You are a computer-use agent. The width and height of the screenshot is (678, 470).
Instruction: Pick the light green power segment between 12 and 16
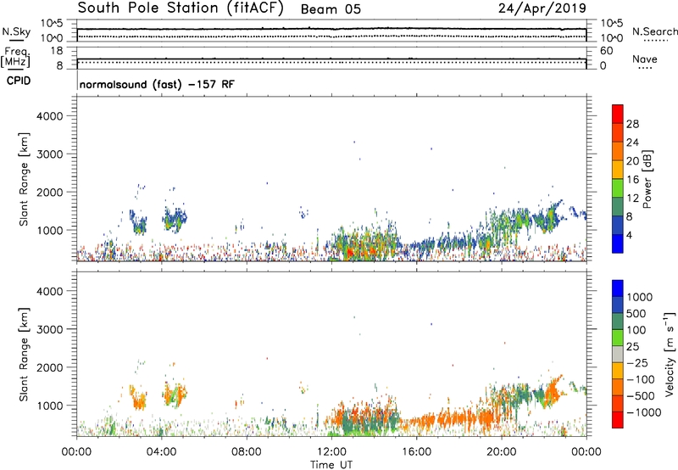[x=618, y=188]
